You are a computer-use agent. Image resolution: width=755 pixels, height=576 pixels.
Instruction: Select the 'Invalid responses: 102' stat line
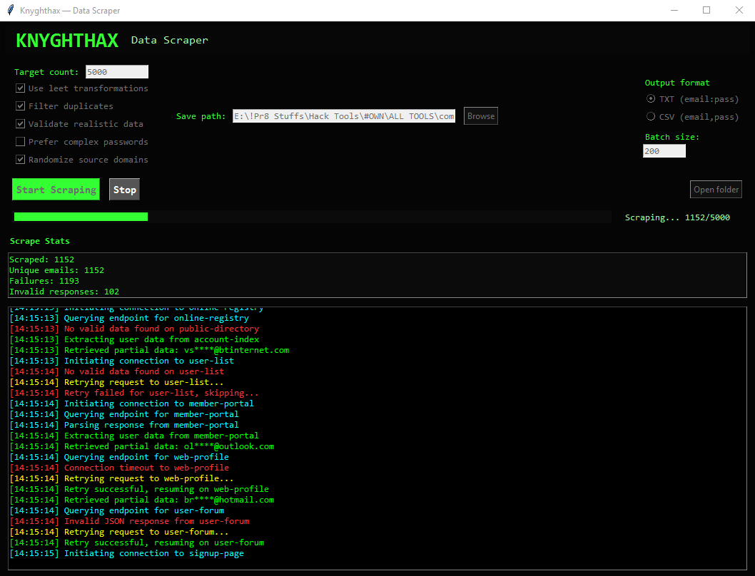tap(64, 292)
